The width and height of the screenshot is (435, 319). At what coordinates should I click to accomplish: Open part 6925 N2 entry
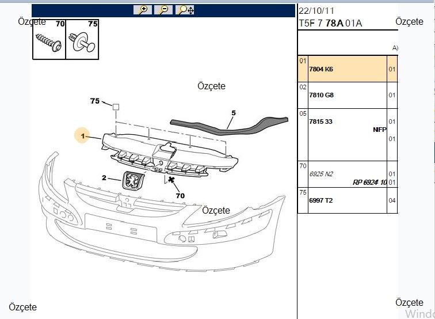pyautogui.click(x=321, y=174)
